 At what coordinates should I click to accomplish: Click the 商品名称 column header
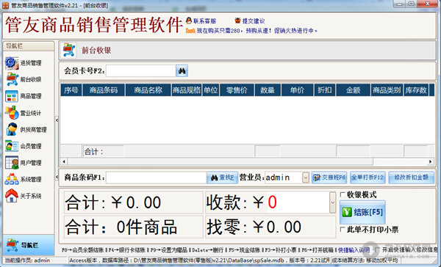(x=148, y=89)
